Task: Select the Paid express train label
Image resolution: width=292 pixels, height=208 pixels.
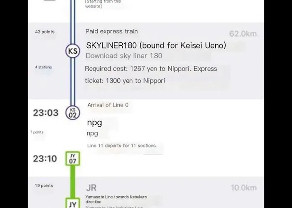Action: (111, 31)
